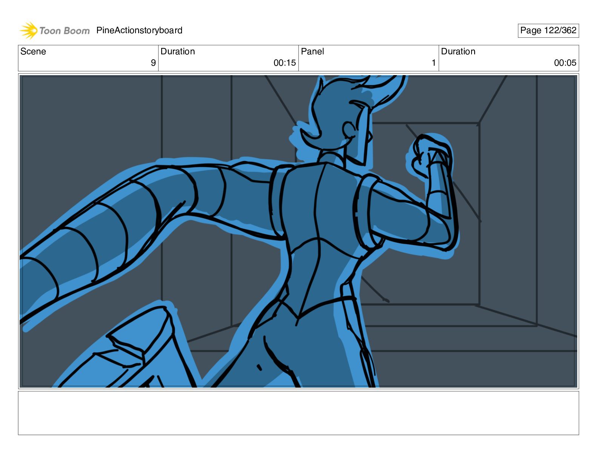Click the Panel number 1 cell
This screenshot has height=462, width=598.
(368, 58)
